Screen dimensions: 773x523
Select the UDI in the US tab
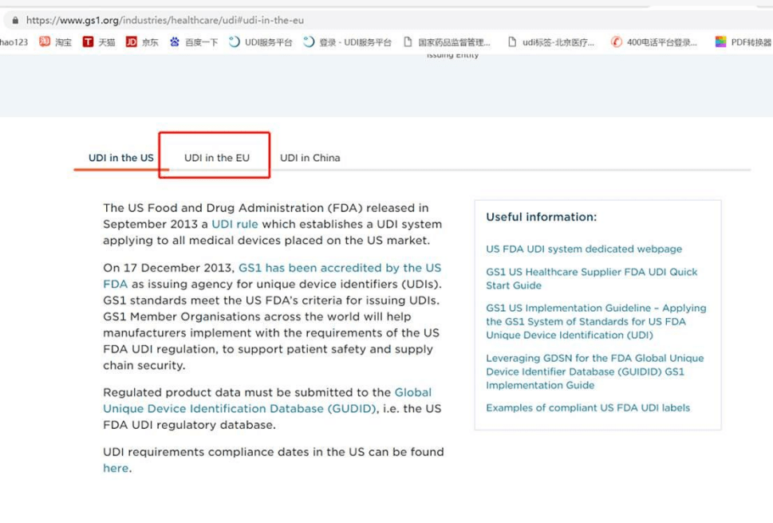121,158
